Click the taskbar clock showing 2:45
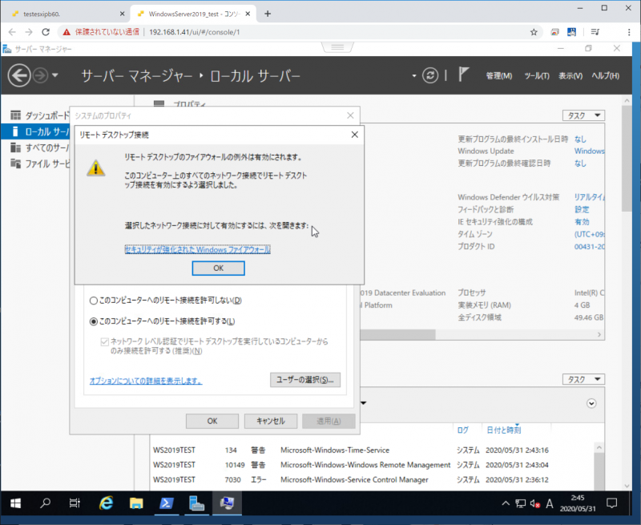 [578, 503]
